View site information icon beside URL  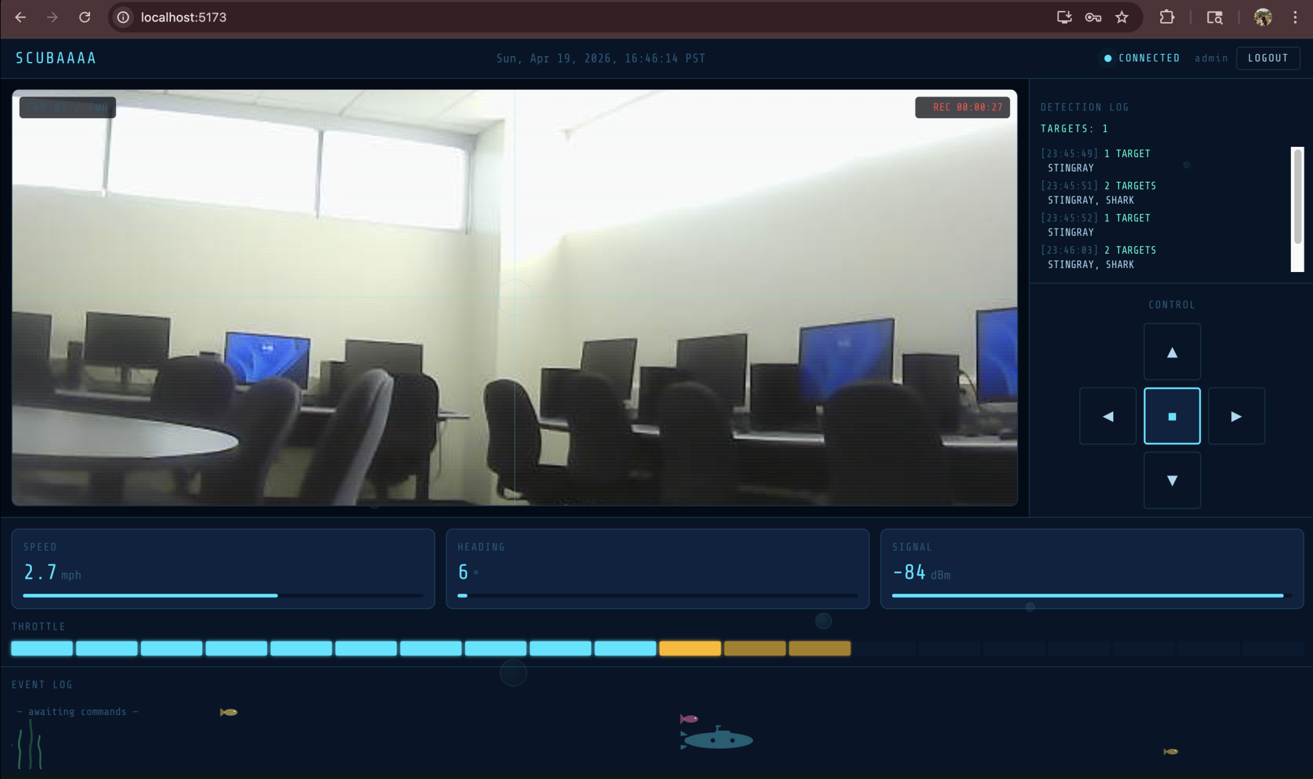(123, 18)
